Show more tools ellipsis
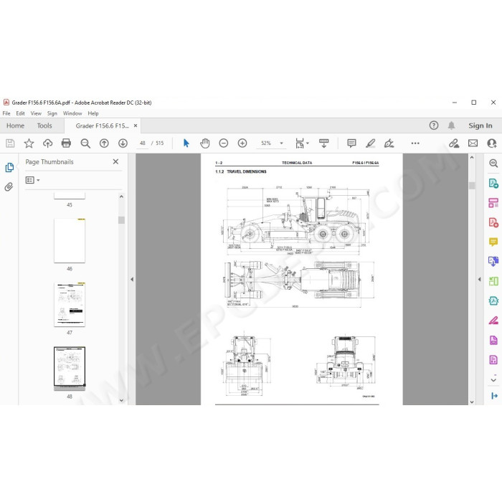 pos(415,143)
